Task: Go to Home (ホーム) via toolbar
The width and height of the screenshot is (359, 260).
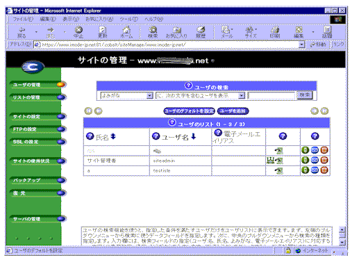Action: point(126,33)
